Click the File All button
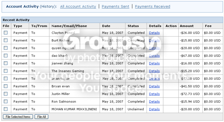The height and width of the screenshot is (122, 224). pos(41,117)
